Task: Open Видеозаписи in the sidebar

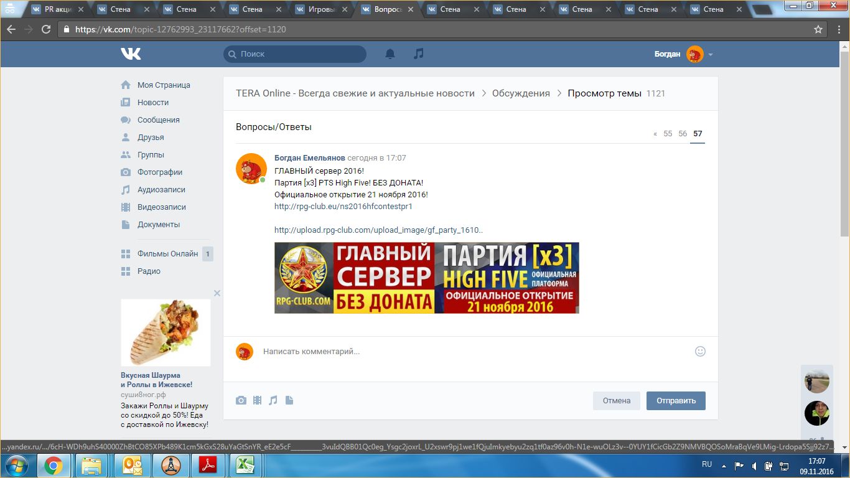Action: (162, 207)
